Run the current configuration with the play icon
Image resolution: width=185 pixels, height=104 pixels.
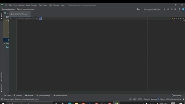[164, 9]
